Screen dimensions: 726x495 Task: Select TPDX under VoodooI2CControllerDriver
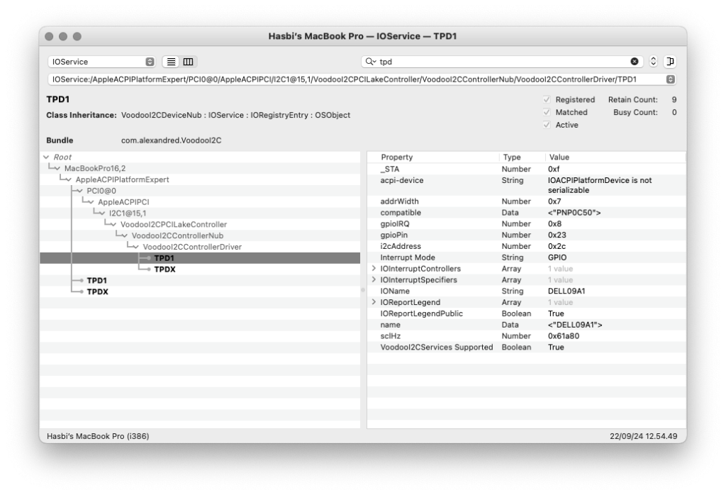(x=164, y=269)
